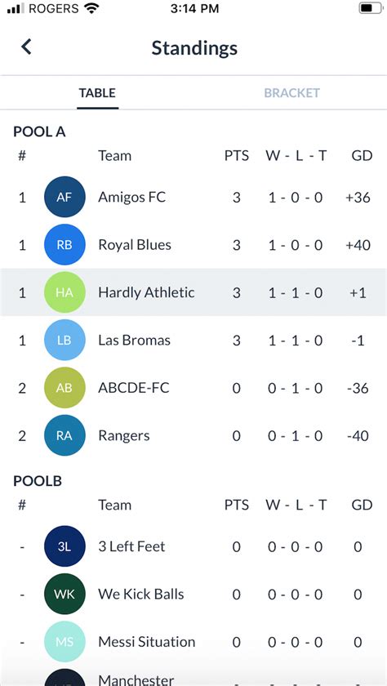Image resolution: width=387 pixels, height=686 pixels.
Task: Switch to the BRACKET tab
Action: pos(291,93)
